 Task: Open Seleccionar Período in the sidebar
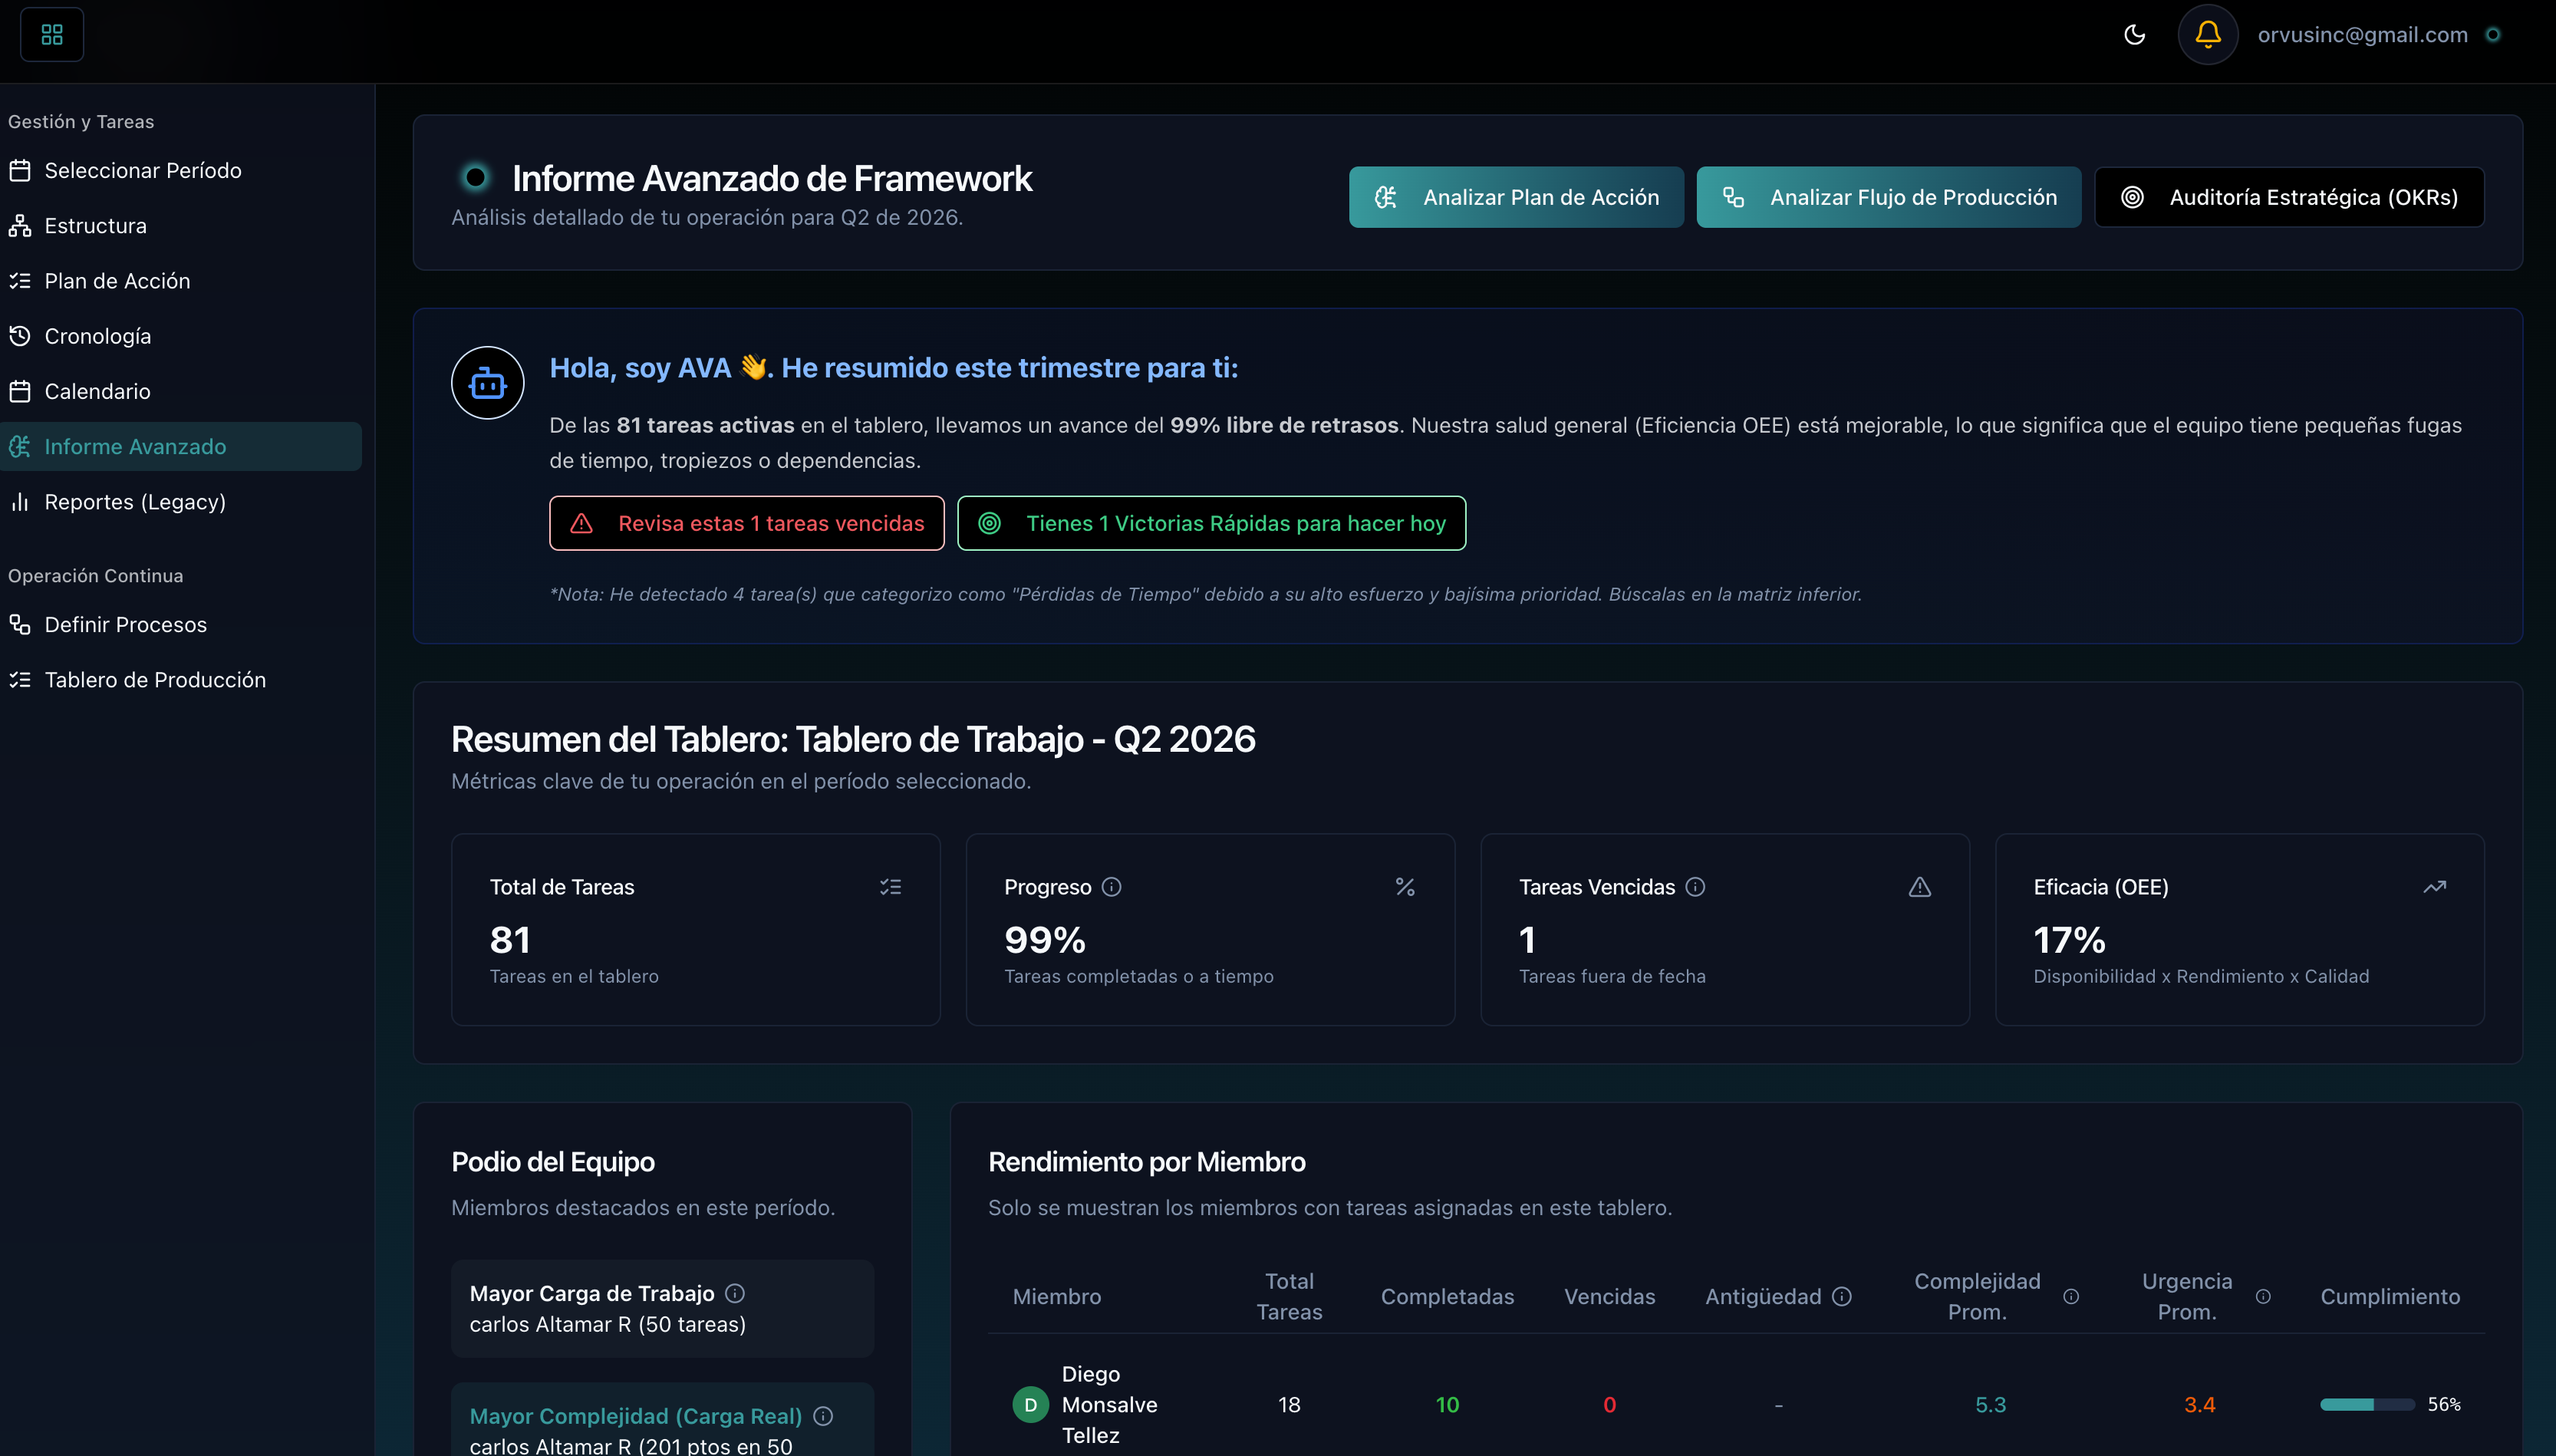tap(181, 171)
